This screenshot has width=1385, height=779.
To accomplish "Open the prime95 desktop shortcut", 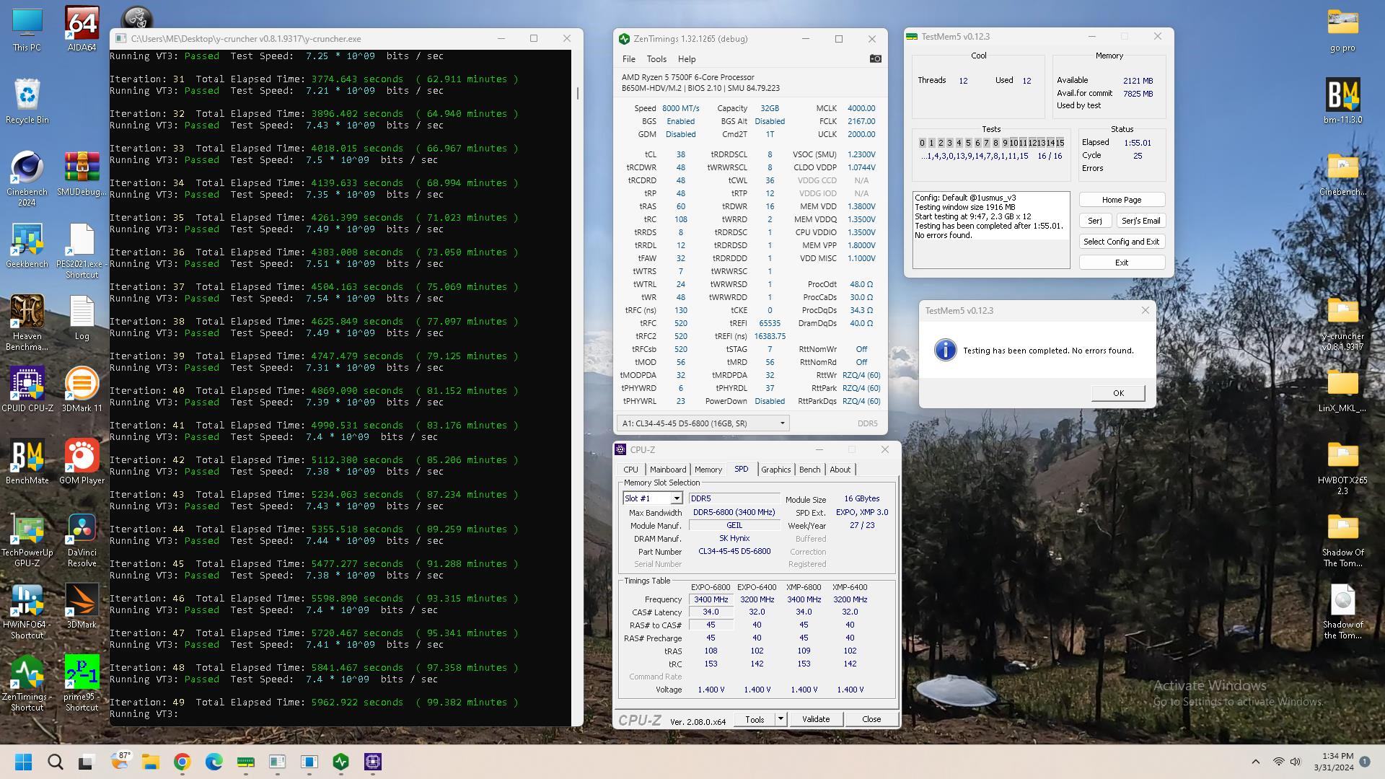I will [x=82, y=683].
